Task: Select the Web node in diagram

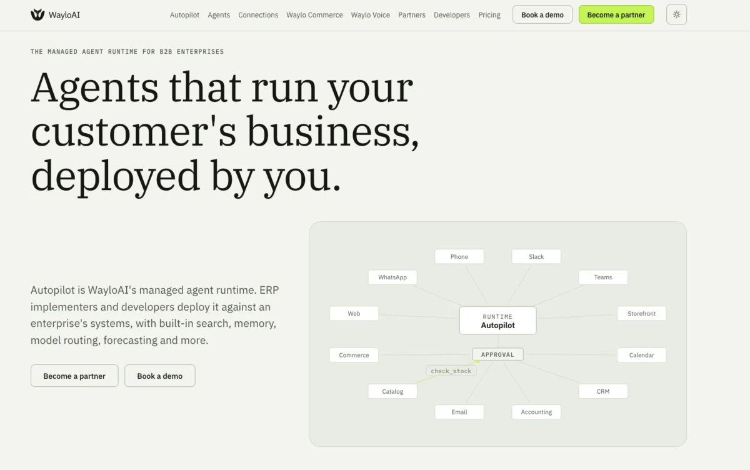Action: pos(354,313)
